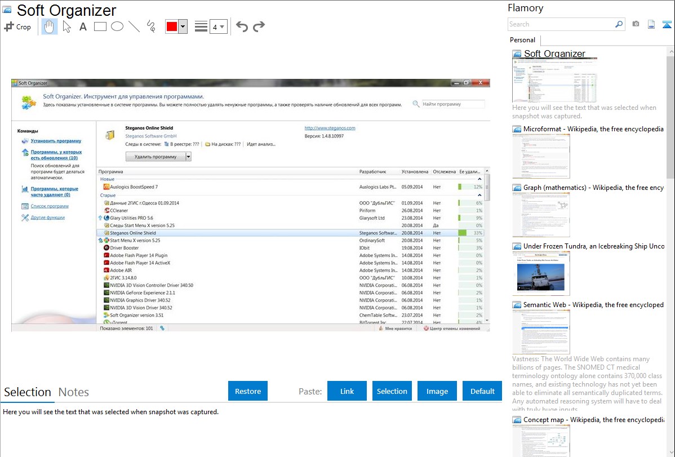Click Установить программу command link
675x457 pixels.
pos(56,141)
